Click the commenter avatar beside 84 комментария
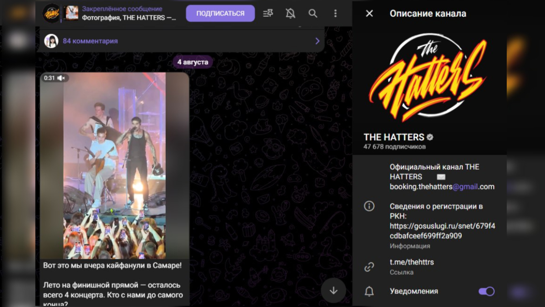 tap(51, 41)
